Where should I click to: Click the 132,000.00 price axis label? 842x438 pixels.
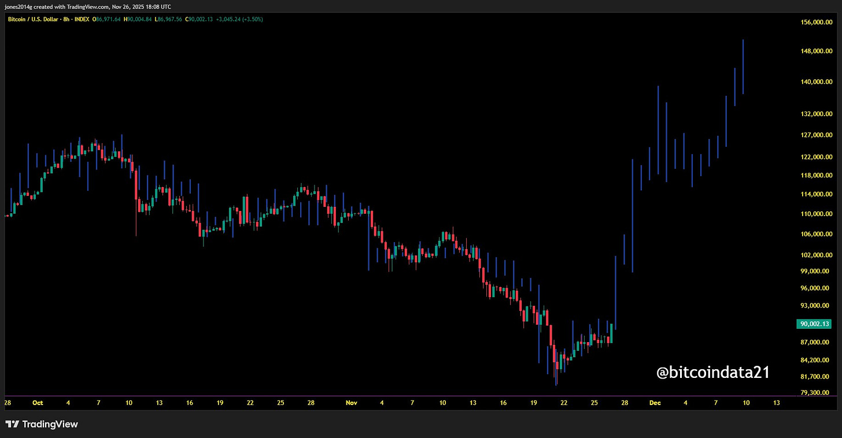tap(816, 114)
